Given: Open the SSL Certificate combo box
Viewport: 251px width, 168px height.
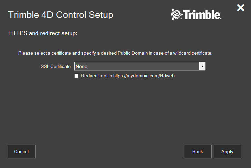Looking at the screenshot, I should [137, 66].
